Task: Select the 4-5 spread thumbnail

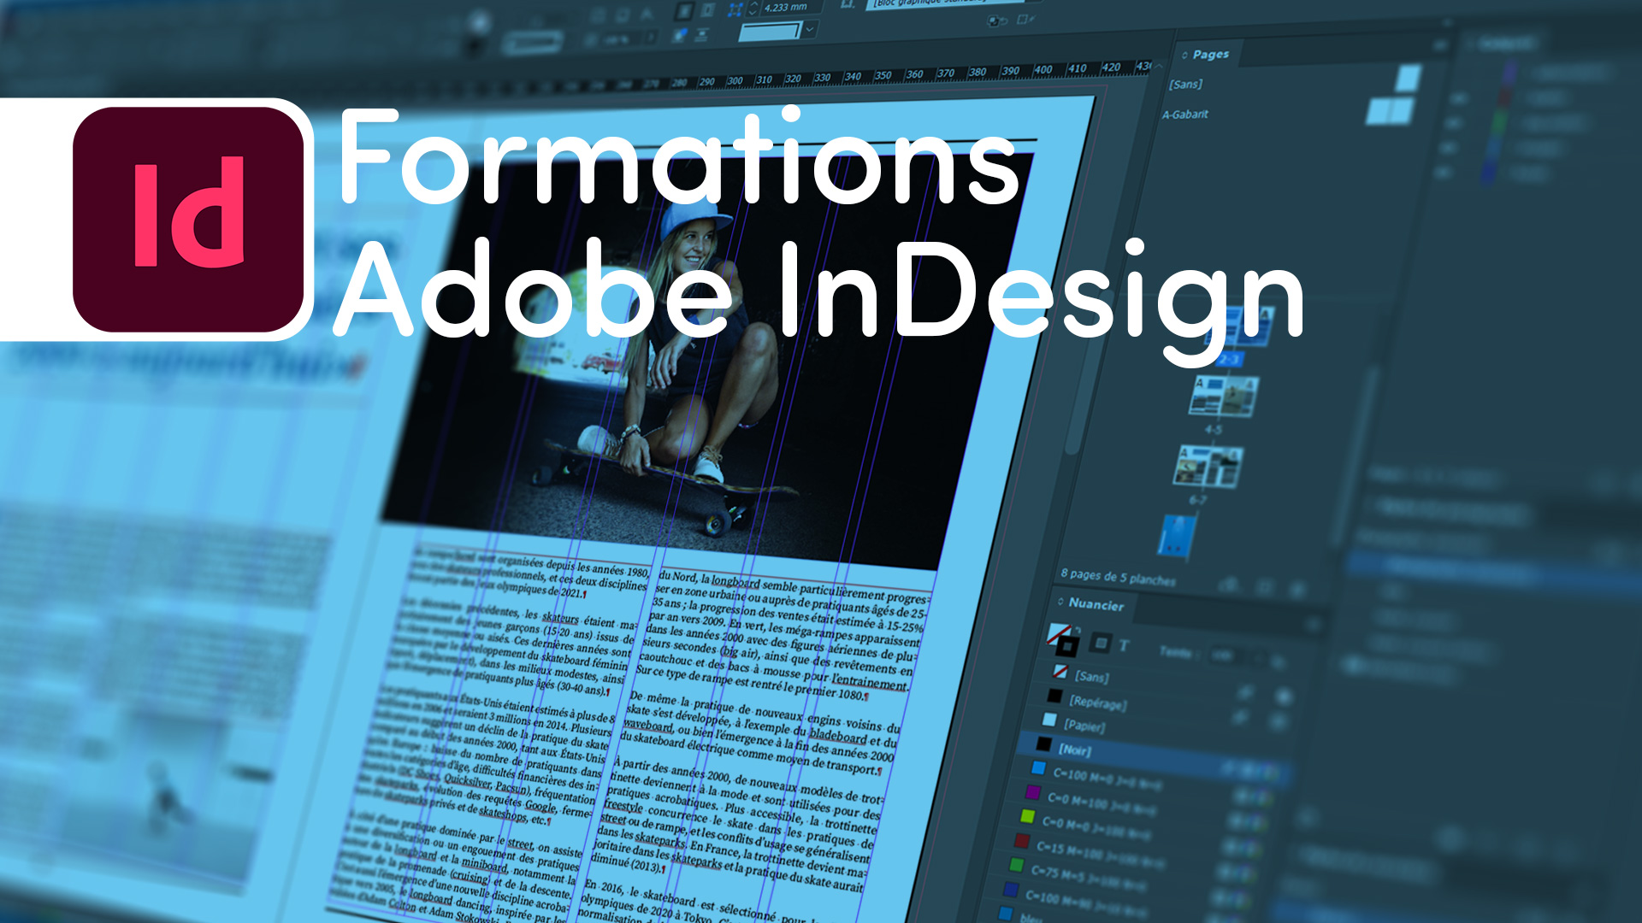Action: point(1224,396)
